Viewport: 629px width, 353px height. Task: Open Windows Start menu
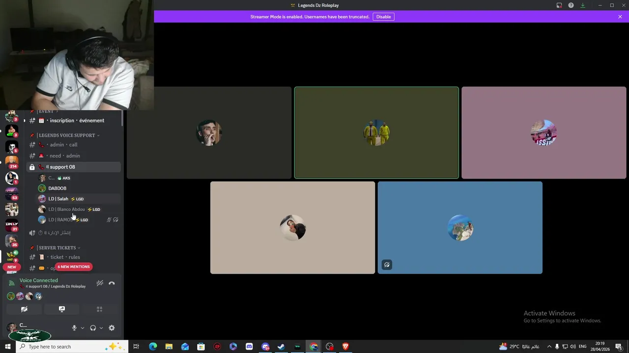point(8,347)
